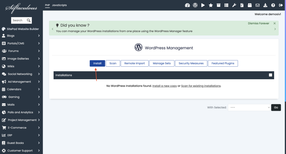Image resolution: width=286 pixels, height=154 pixels.
Task: Open the envelope email settings icon
Action: [258, 5]
